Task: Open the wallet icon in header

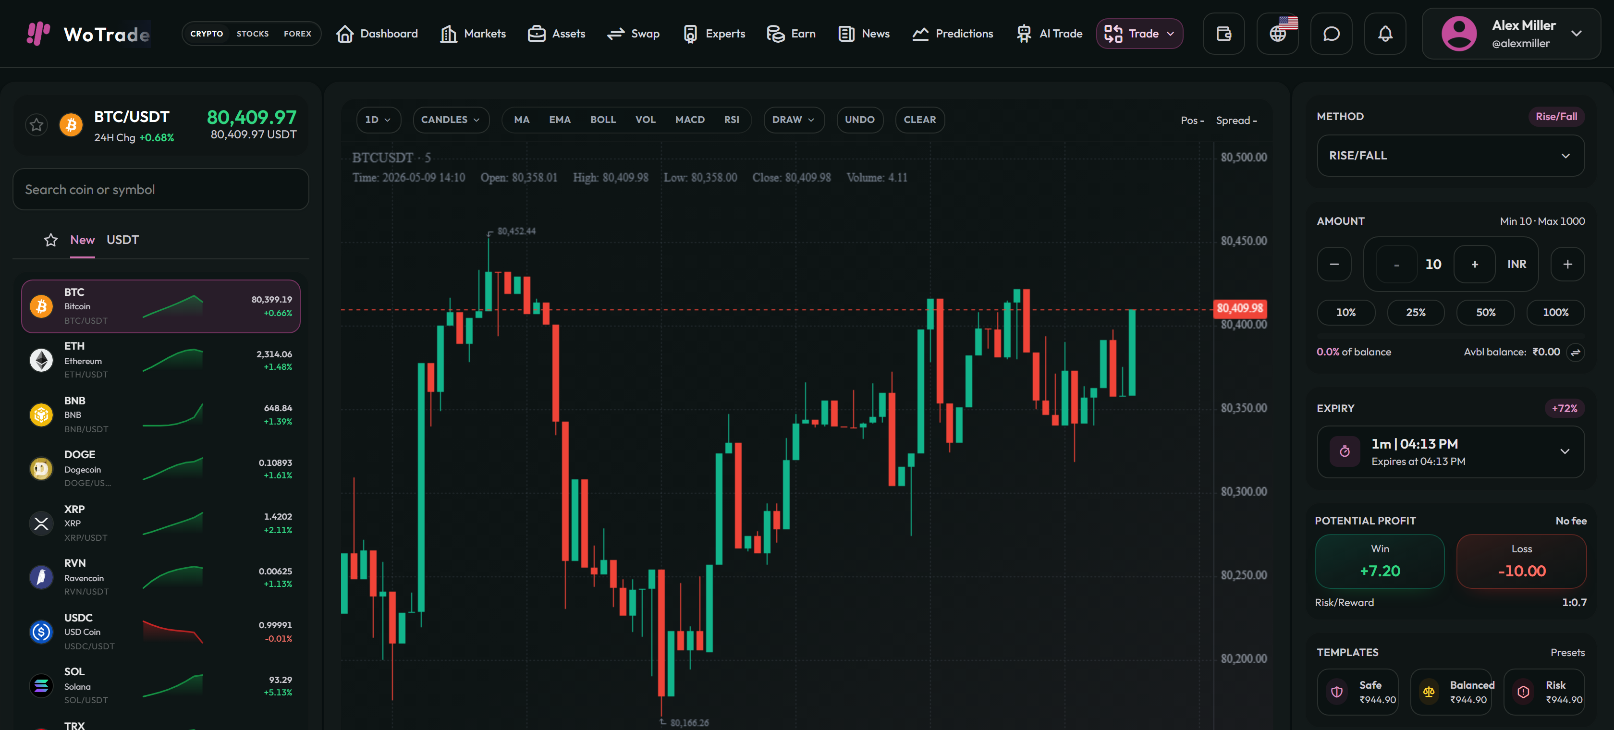Action: [x=1223, y=34]
